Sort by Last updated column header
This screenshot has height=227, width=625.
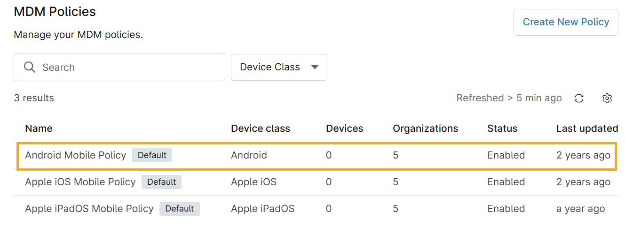(587, 129)
